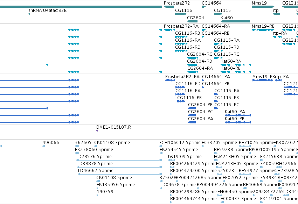Click EST CK01108.5prime

coord(114,178)
